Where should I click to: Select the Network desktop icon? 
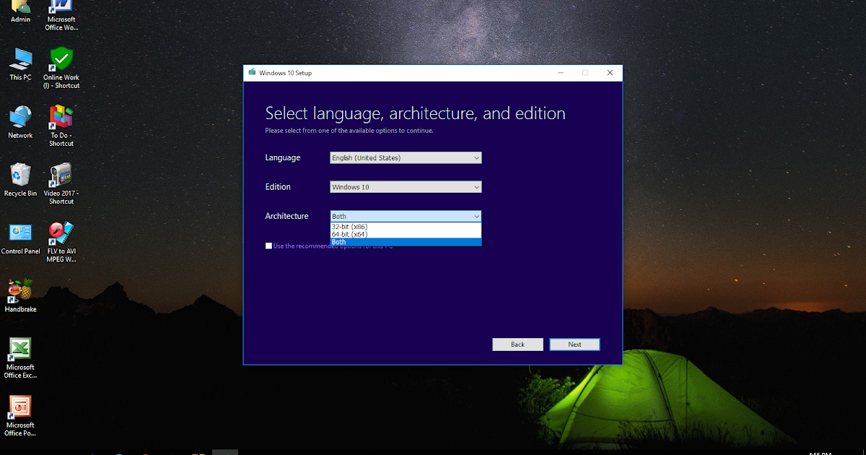21,121
